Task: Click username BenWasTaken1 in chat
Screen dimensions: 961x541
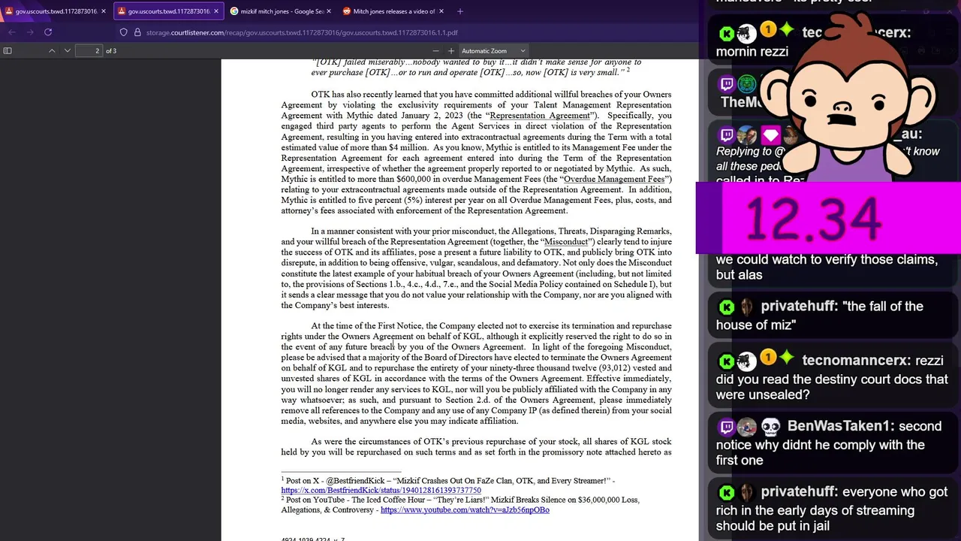Action: [x=839, y=426]
